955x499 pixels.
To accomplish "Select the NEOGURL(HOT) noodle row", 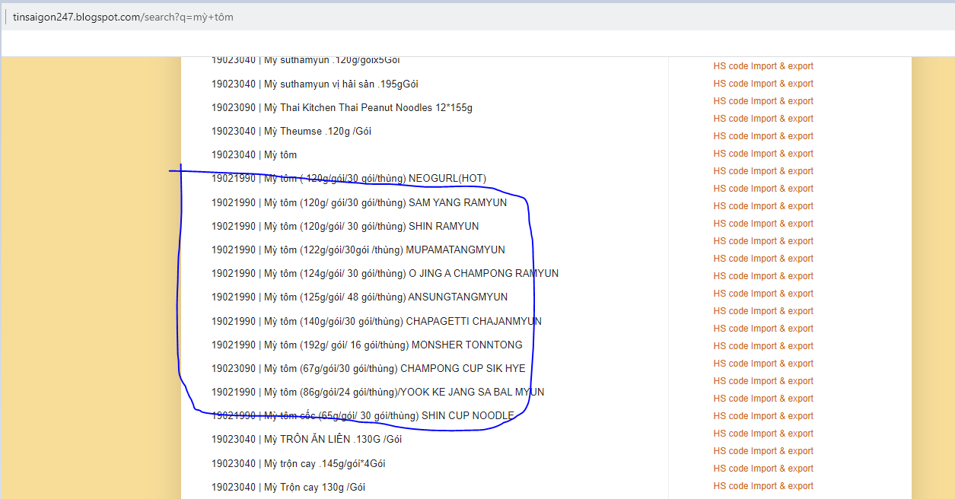I will pos(349,179).
